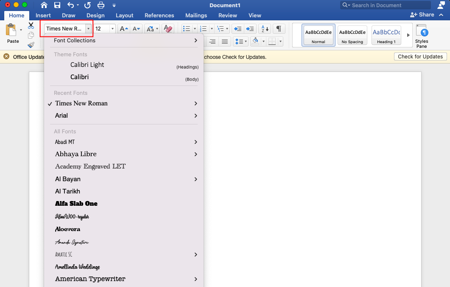450x287 pixels.
Task: Cut selection with scissors icon
Action: coord(31,25)
